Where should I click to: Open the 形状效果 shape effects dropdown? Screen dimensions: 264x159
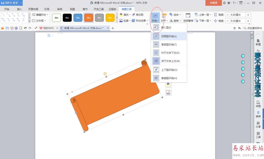(x=140, y=21)
